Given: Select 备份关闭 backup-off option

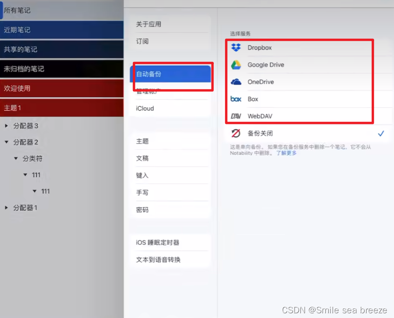Looking at the screenshot, I should point(308,133).
